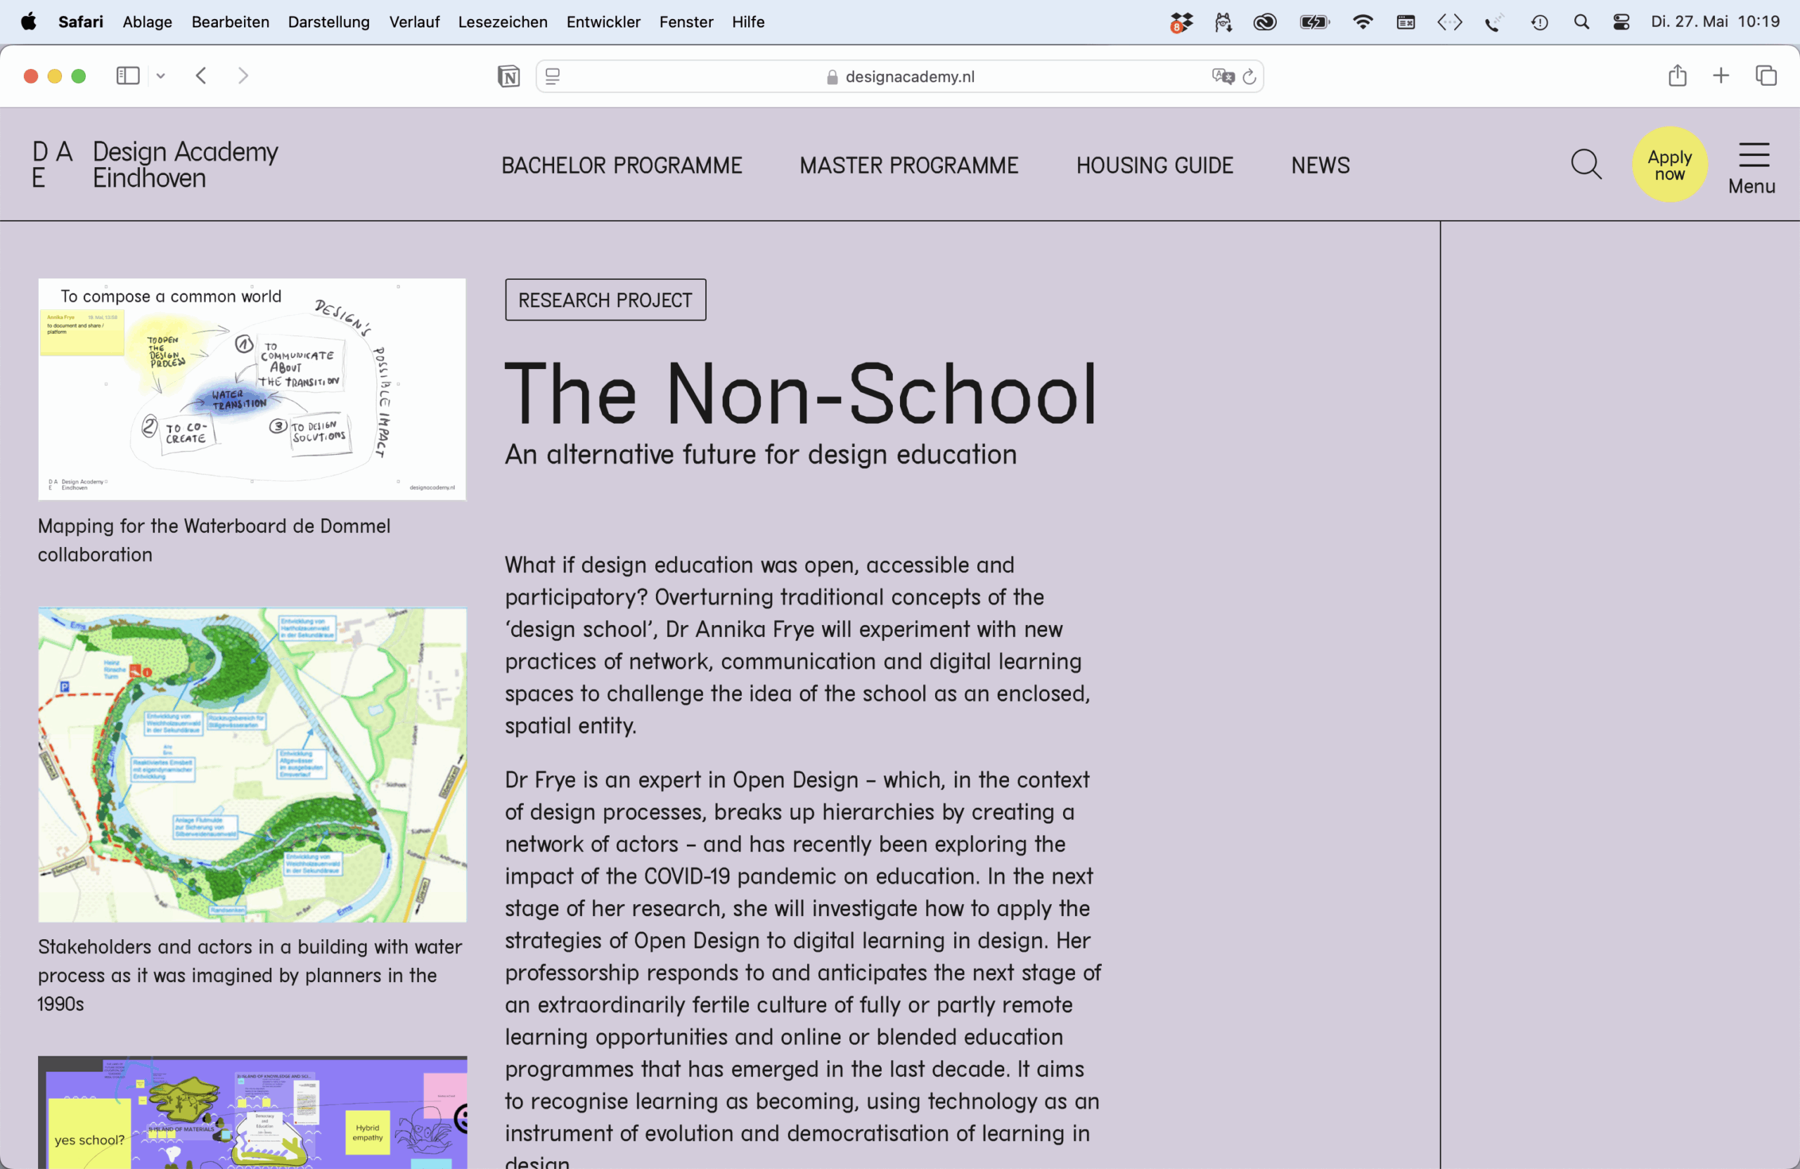This screenshot has height=1169, width=1800.
Task: Go back to the previous page
Action: 201,76
